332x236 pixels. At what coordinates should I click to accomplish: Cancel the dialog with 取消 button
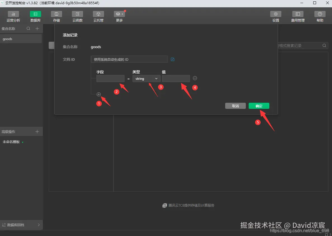tap(235, 106)
